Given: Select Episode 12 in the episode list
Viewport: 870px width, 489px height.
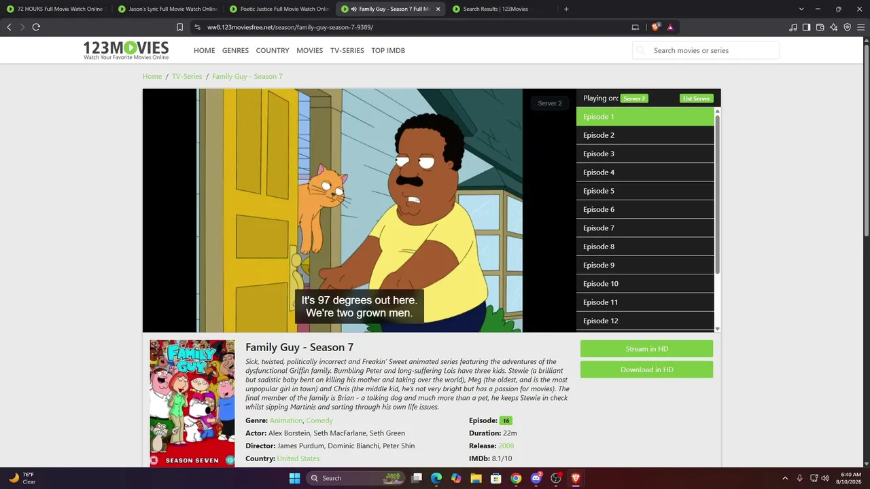Looking at the screenshot, I should [x=645, y=321].
